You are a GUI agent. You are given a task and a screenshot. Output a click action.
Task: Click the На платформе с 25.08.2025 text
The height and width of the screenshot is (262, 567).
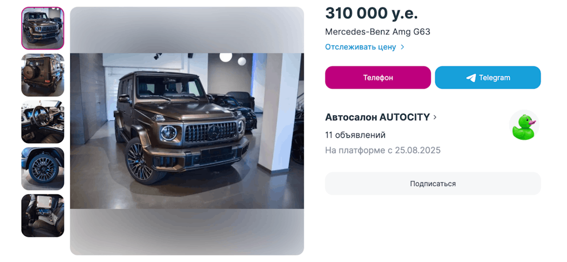(x=383, y=150)
